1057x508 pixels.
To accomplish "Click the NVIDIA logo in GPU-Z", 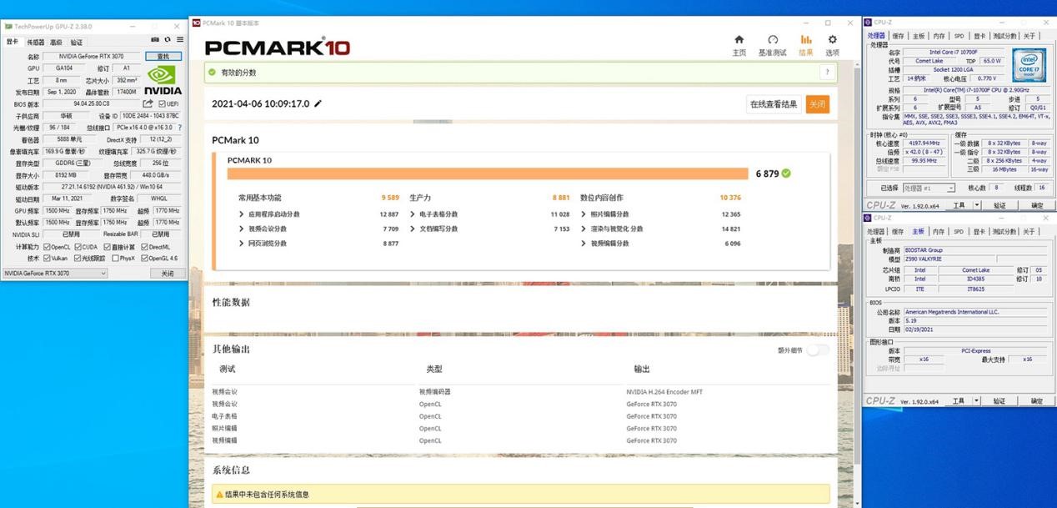I will tap(163, 80).
